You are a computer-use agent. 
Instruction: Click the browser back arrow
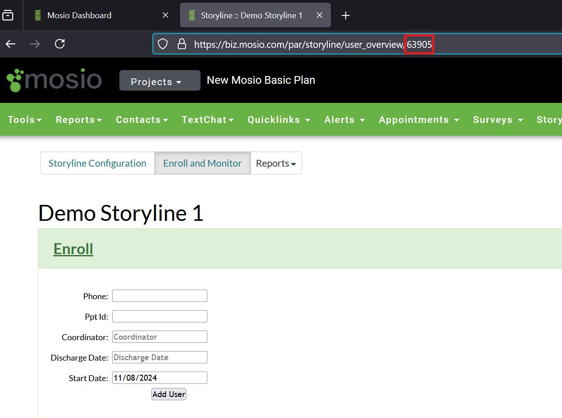click(x=10, y=44)
